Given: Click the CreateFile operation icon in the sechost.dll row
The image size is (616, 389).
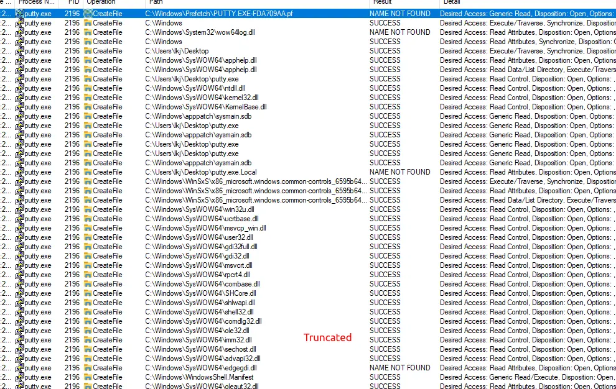Looking at the screenshot, I should (x=88, y=349).
